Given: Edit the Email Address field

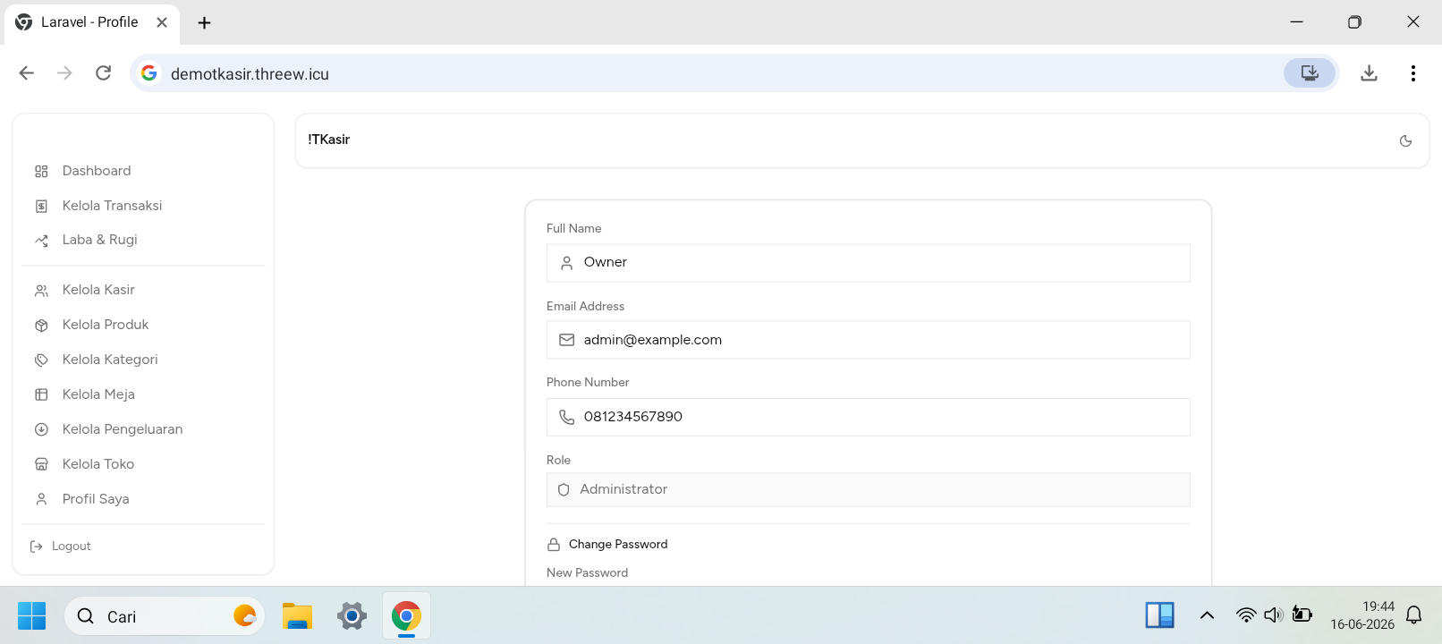Looking at the screenshot, I should (x=868, y=340).
